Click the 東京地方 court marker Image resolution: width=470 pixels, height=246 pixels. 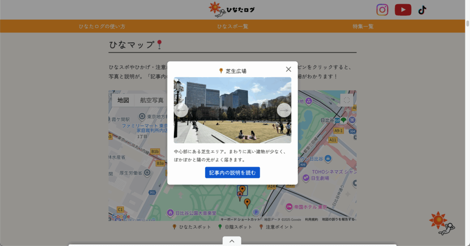[142, 117]
